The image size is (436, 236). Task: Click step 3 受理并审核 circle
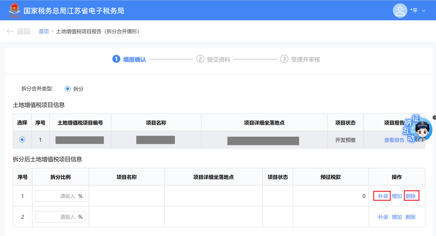[284, 59]
